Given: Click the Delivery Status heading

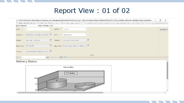Looking at the screenshot, I should pyautogui.click(x=26, y=62).
